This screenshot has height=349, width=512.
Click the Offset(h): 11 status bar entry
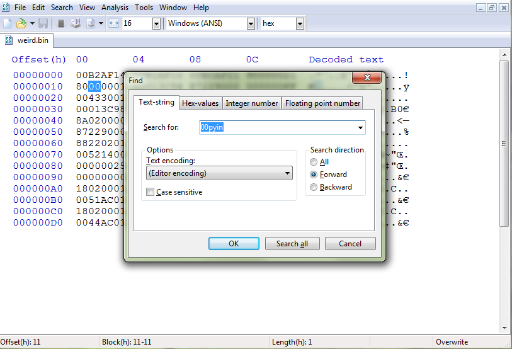(21, 342)
